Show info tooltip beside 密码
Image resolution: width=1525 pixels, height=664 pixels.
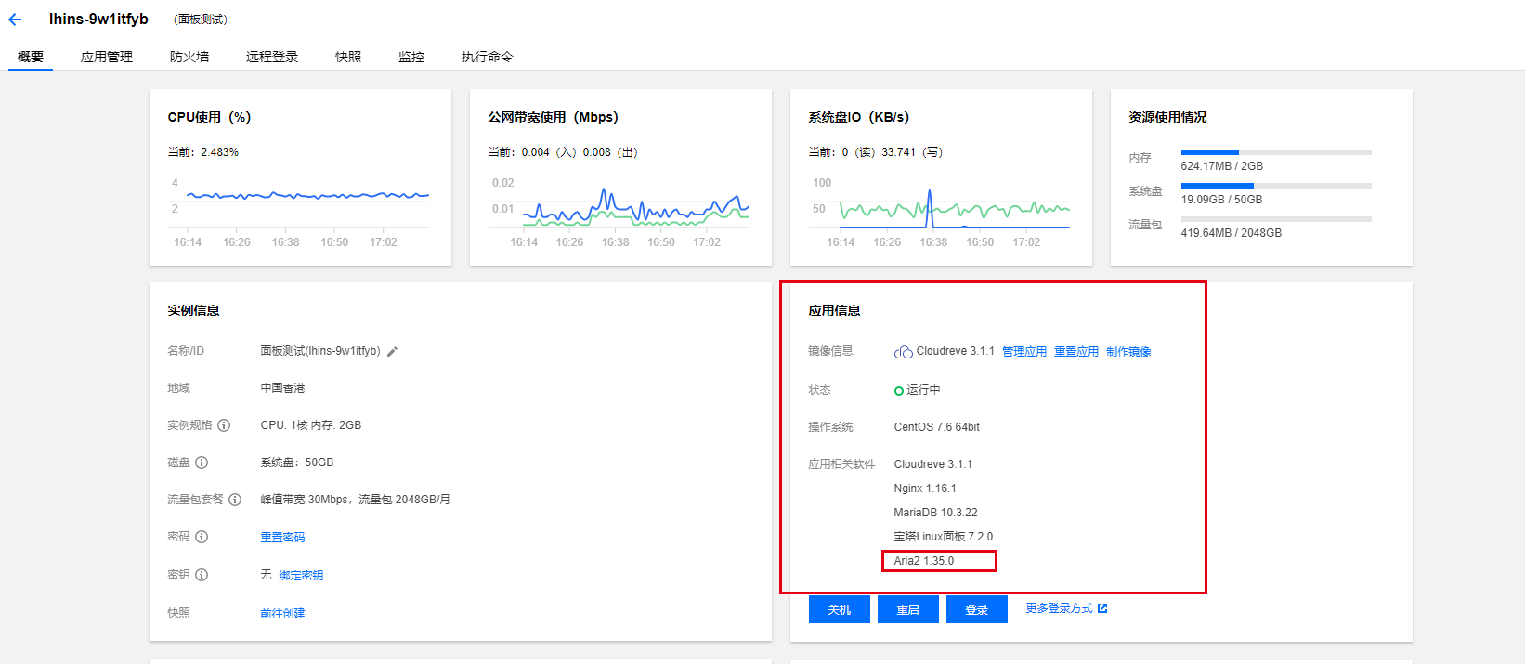click(x=202, y=537)
